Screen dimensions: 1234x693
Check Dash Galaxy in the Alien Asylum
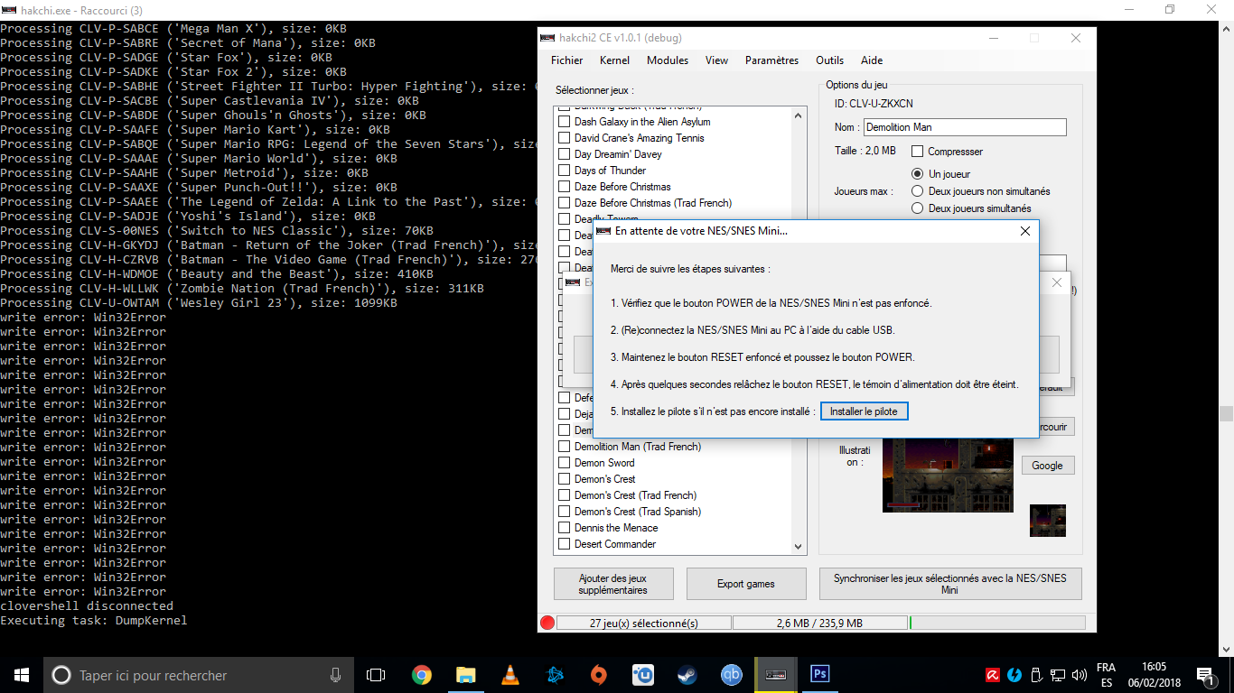(x=565, y=122)
